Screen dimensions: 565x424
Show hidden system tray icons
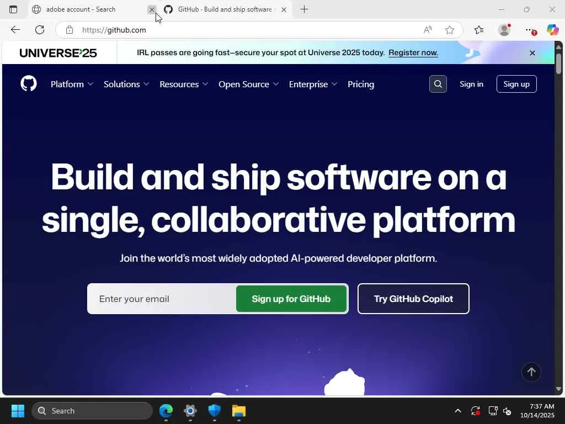pos(457,411)
